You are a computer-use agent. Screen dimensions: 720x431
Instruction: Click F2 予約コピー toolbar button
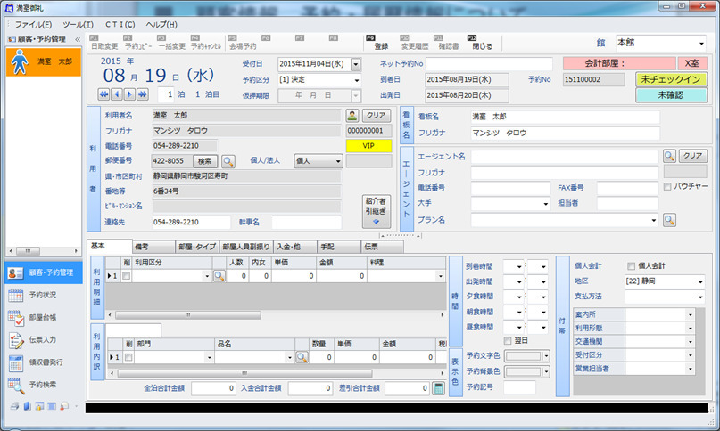tap(137, 43)
